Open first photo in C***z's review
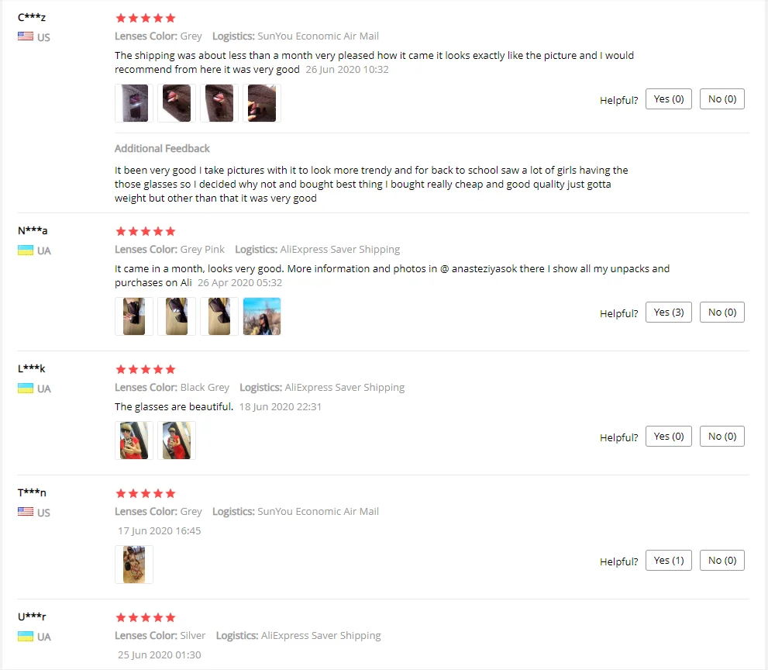The height and width of the screenshot is (670, 768). click(x=134, y=103)
